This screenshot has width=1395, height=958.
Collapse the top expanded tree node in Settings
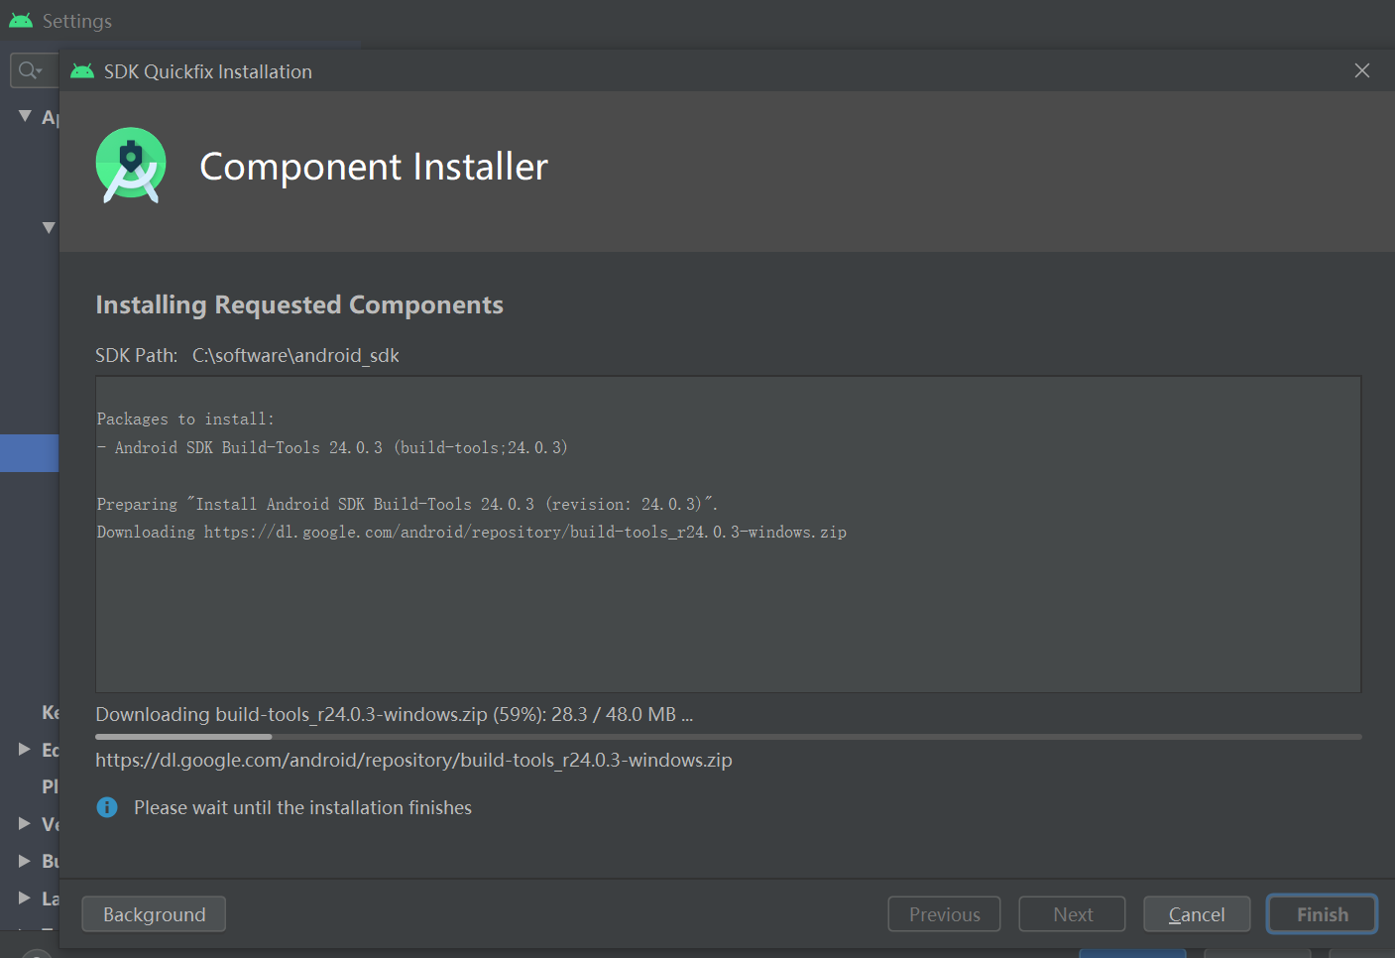(25, 116)
